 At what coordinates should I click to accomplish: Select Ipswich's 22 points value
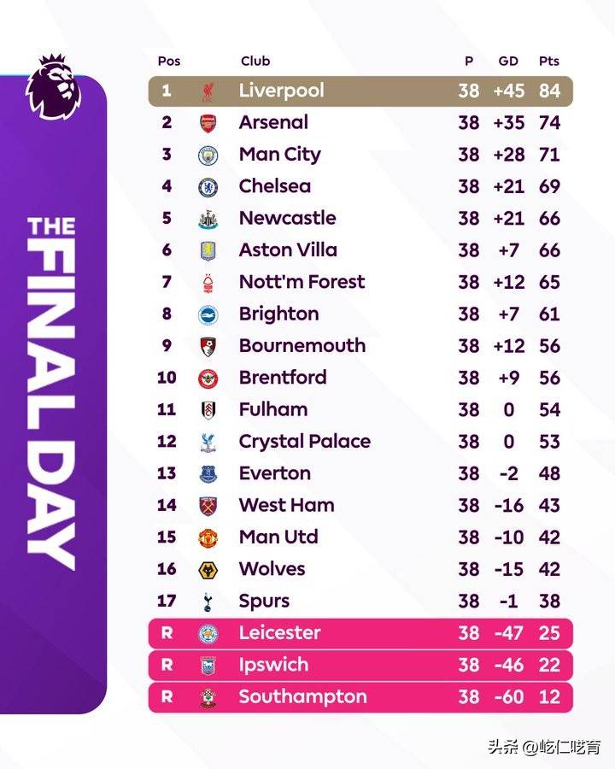(x=549, y=665)
